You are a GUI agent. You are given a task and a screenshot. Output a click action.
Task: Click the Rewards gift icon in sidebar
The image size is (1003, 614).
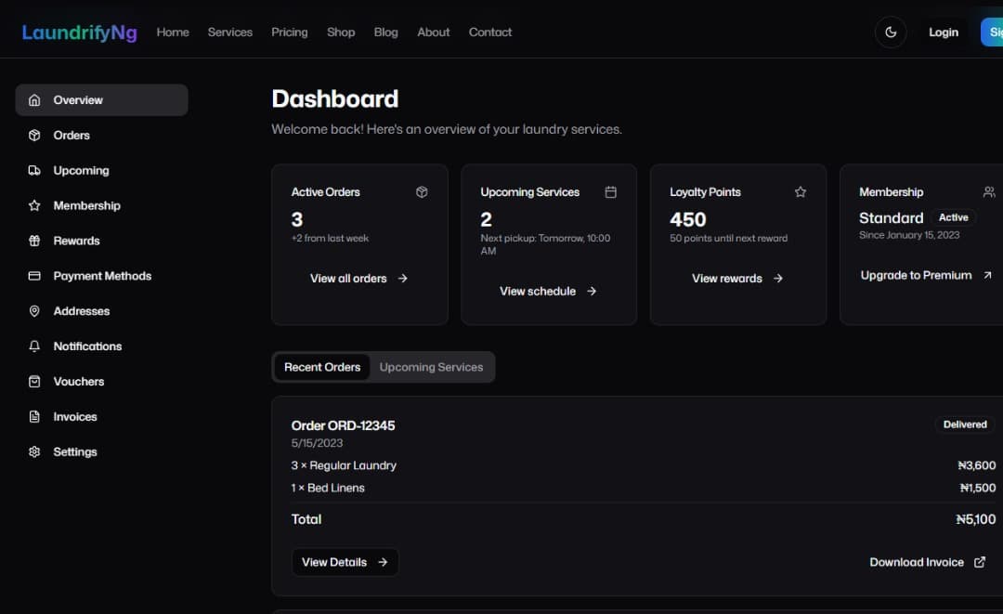coord(34,242)
